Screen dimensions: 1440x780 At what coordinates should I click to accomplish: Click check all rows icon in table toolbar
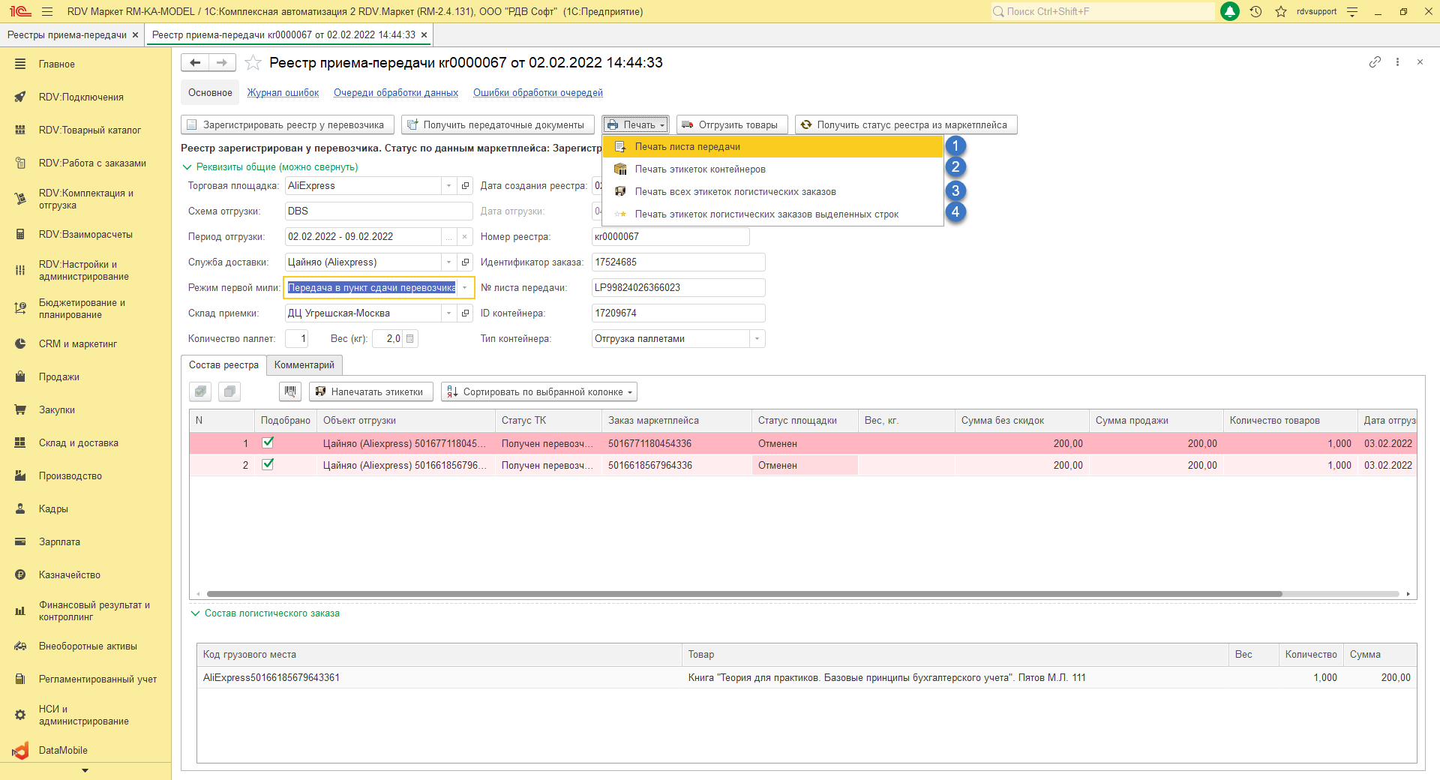200,391
